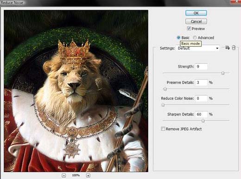This screenshot has width=241, height=179.
Task: Zoom out with the minus icon
Action: [63, 175]
